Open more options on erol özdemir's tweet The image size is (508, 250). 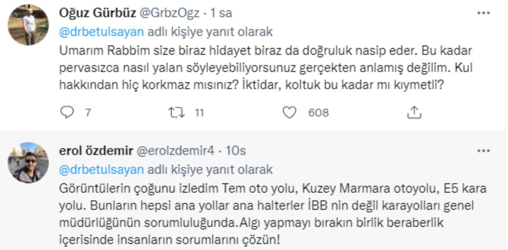483,151
